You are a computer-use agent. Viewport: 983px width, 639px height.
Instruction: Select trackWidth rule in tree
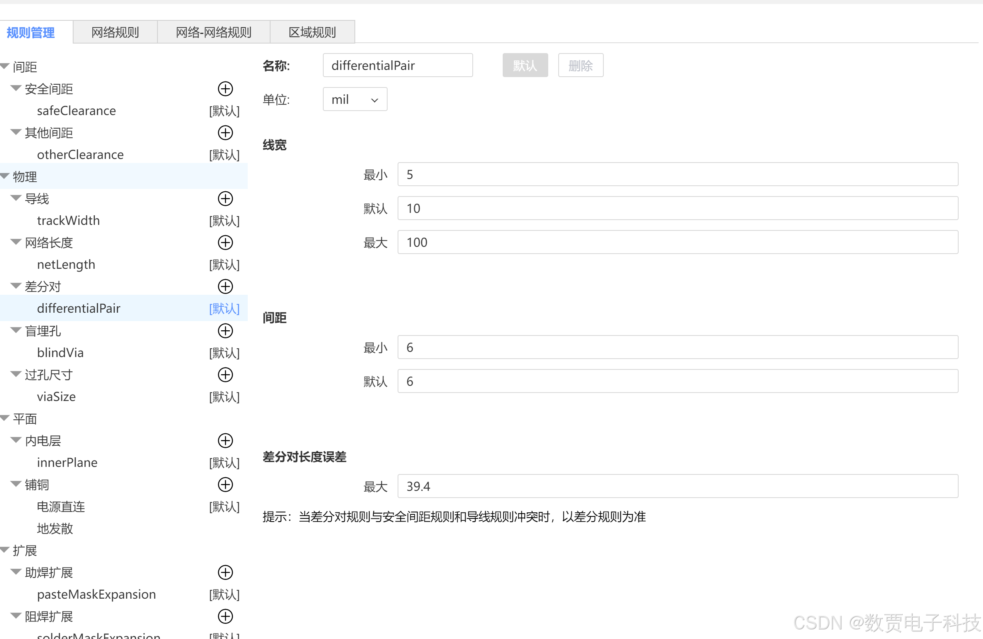pos(68,220)
